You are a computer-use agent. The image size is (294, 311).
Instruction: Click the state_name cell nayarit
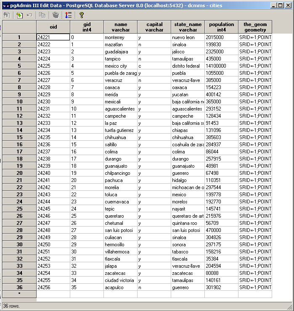188,208
